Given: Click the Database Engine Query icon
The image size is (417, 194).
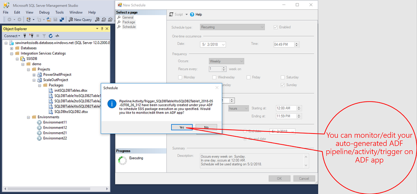Looking at the screenshot, I should click(97, 19).
